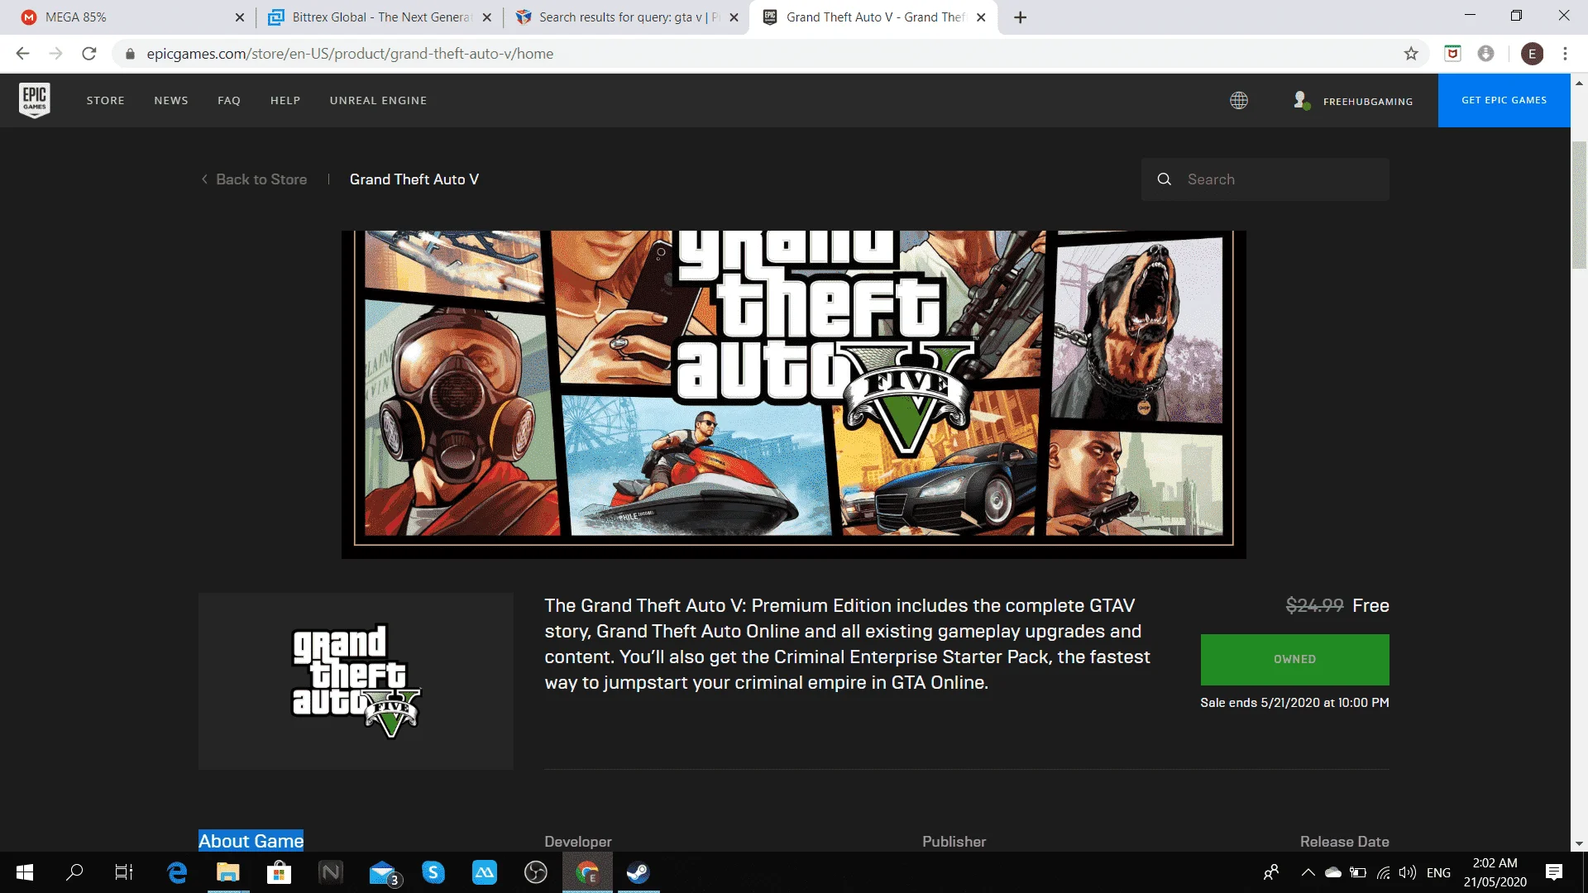Viewport: 1588px width, 893px height.
Task: Close the Grand Theft Auto V tab
Action: [981, 17]
